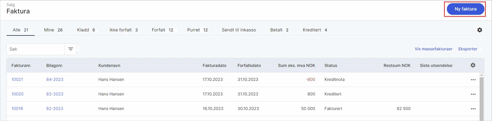Screen dimensions: 492x121
Task: Click the 62 500 Restsum value
Action: 404,108
